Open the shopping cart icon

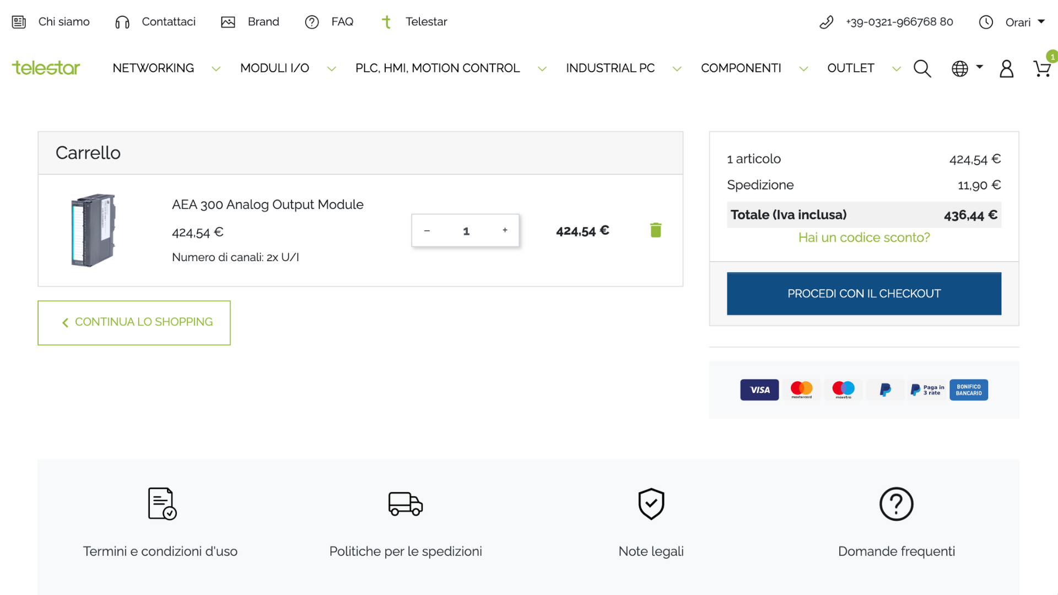click(x=1041, y=69)
